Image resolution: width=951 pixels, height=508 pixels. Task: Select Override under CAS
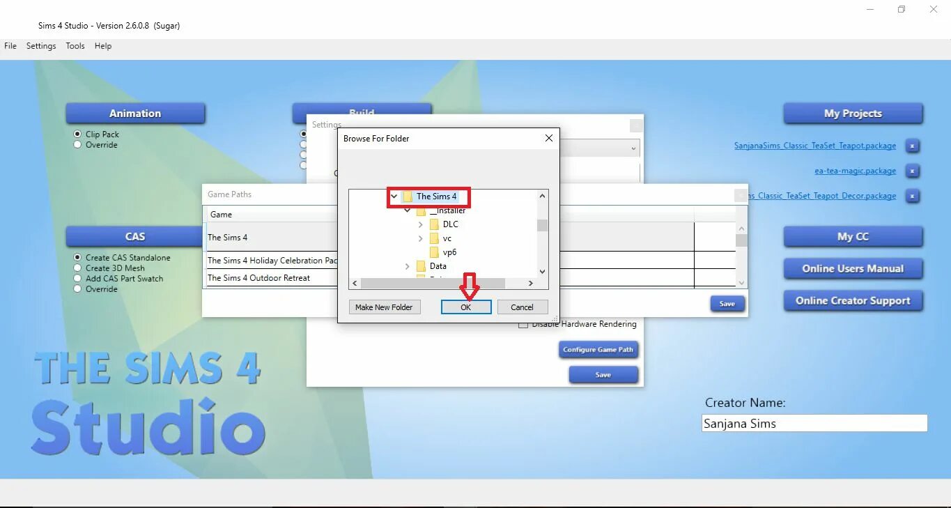click(77, 289)
